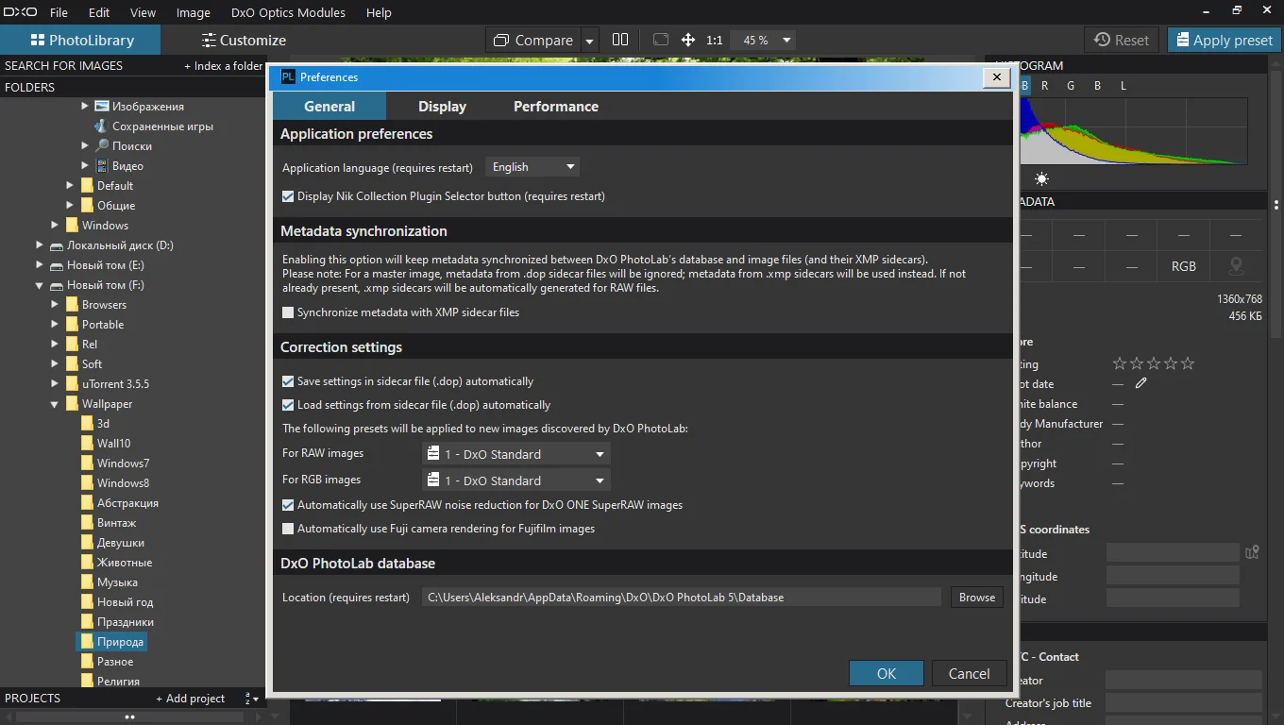Collapse the Wallpaper folder node
The width and height of the screenshot is (1284, 725).
click(55, 404)
